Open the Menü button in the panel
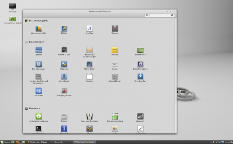Viewport: 233px width, 144px height. (5, 142)
